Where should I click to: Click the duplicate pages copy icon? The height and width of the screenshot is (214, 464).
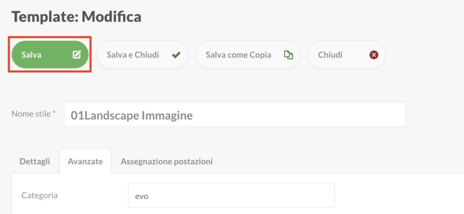(x=289, y=55)
